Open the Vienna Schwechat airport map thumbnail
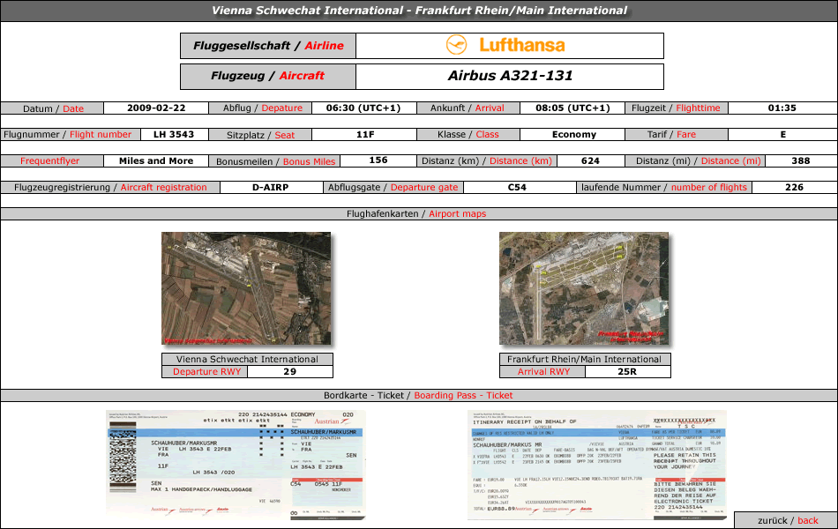838x529 pixels. (x=246, y=288)
